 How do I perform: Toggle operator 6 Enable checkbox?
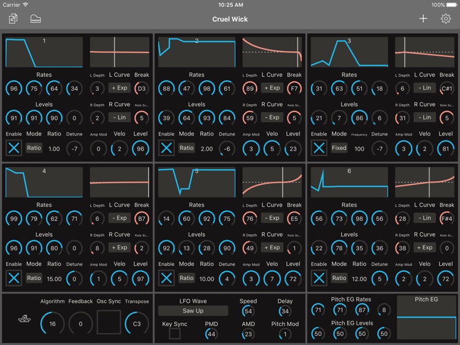319,278
